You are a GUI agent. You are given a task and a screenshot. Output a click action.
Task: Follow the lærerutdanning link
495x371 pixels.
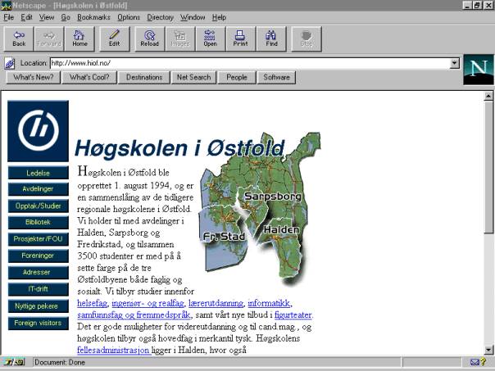(x=216, y=303)
